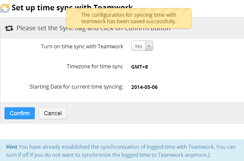Screen dimensions: 244x161
Task: Click the 'Timezone for time sync' label
Action: tap(95, 67)
